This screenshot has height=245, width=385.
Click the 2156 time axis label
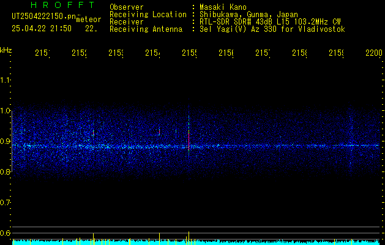(226, 53)
